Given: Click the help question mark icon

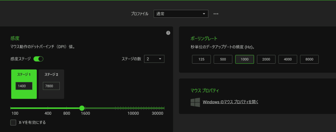Looking at the screenshot, I should 168,33.
